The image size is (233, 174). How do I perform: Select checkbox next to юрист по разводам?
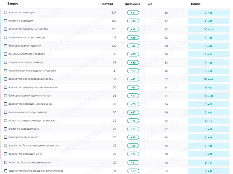click(6, 21)
